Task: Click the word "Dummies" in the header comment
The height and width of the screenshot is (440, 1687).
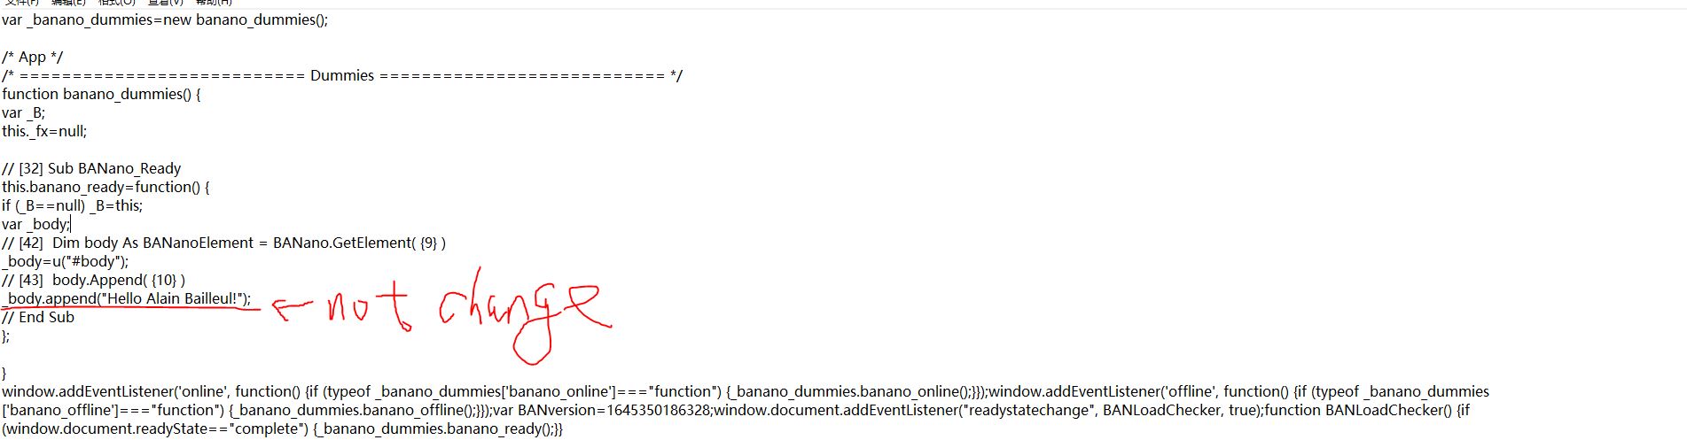Action: (342, 75)
